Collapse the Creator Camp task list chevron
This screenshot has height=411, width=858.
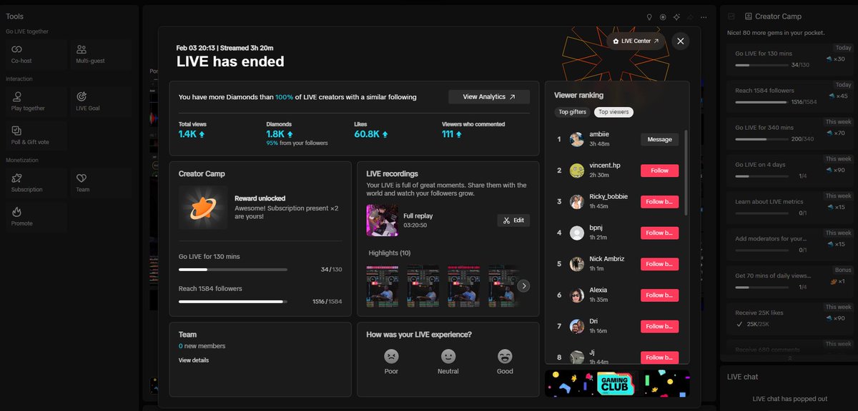(x=789, y=359)
